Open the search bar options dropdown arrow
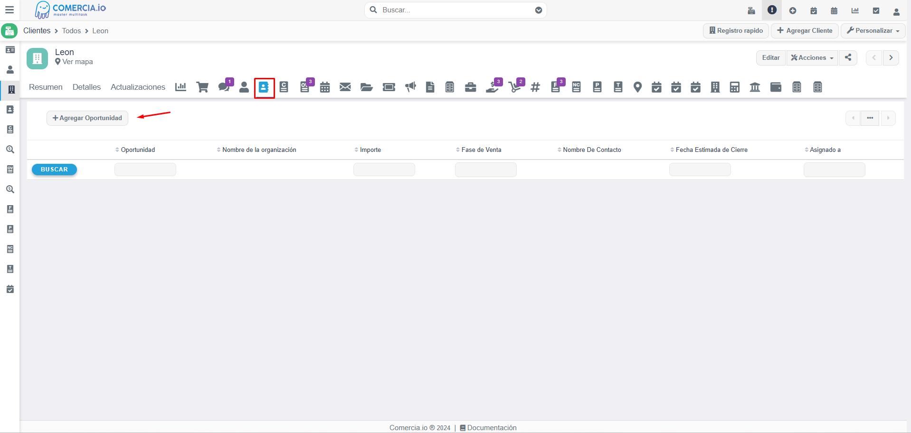 tap(539, 10)
